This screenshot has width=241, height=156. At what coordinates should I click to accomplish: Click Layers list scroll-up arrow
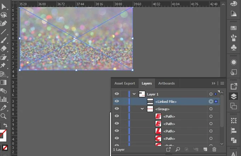(222, 93)
